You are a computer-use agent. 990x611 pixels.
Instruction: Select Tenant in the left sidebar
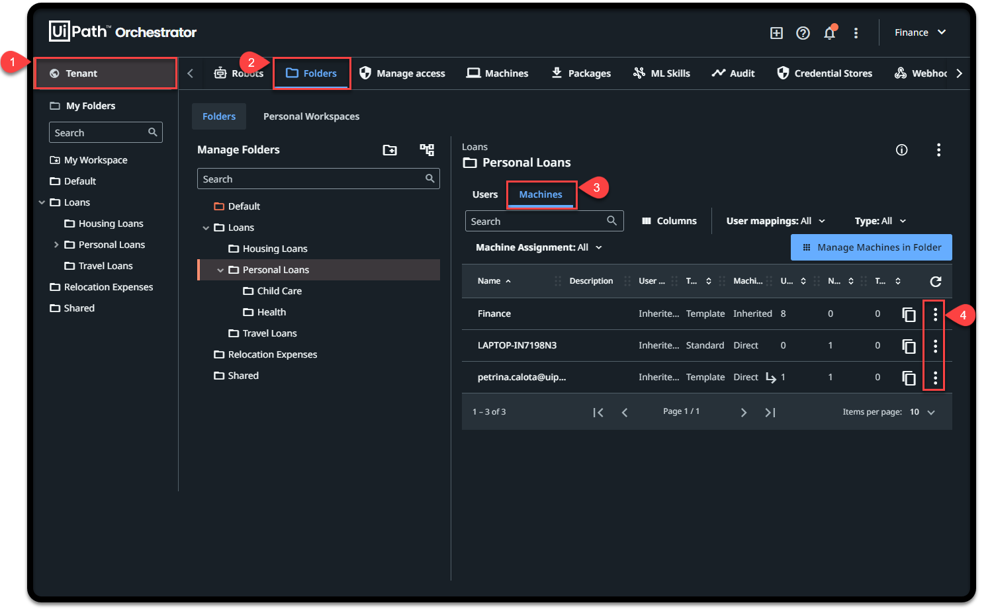click(x=106, y=73)
